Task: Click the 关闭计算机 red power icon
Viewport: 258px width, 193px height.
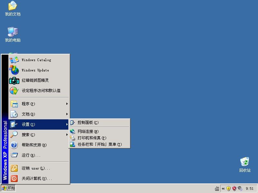Action: pos(14,179)
